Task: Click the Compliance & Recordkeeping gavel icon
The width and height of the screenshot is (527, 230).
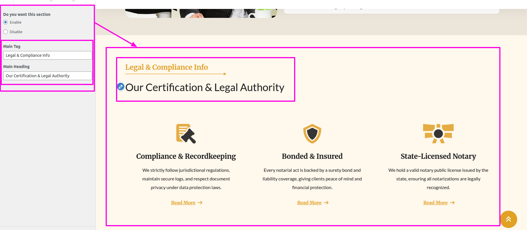Action: point(186,134)
